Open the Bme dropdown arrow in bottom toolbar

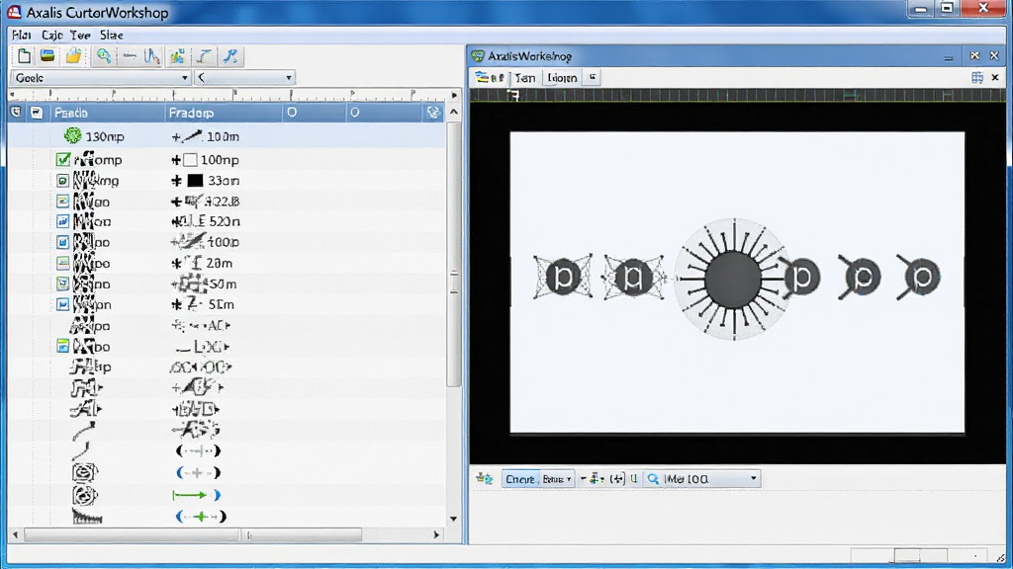pos(569,479)
